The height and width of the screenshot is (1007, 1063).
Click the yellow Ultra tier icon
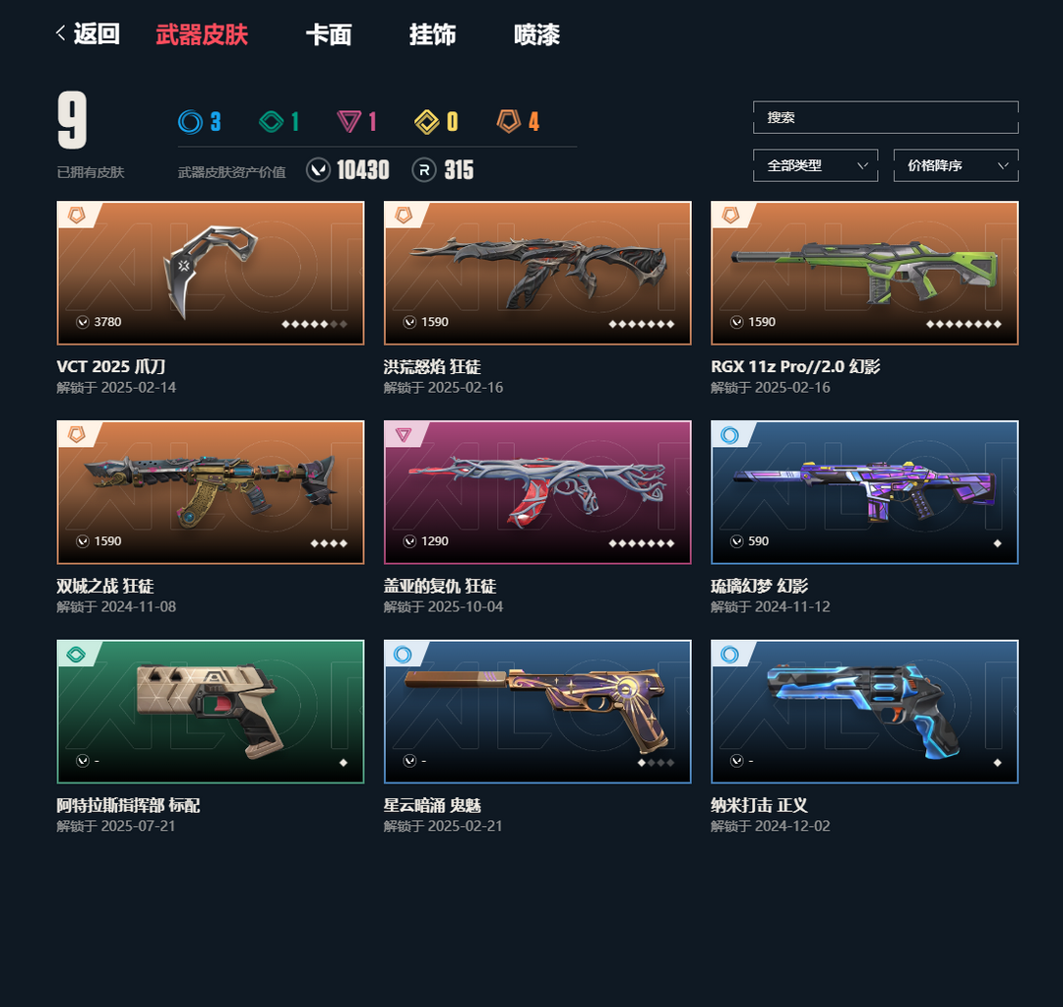pyautogui.click(x=426, y=122)
